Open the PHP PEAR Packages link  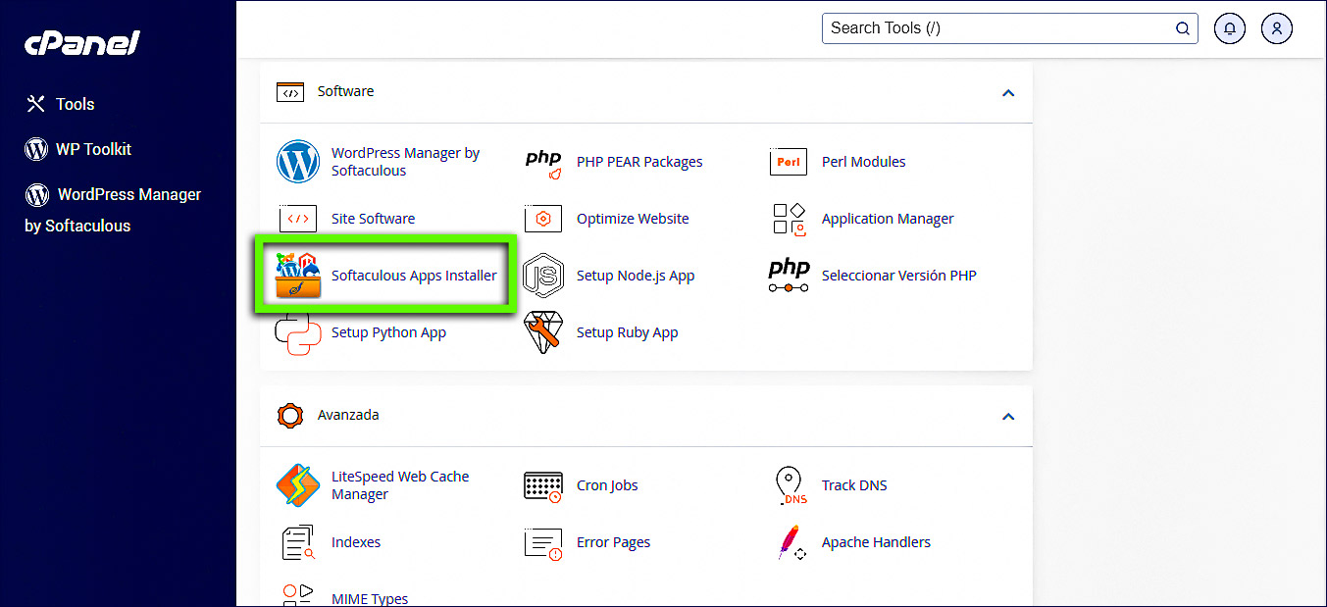tap(638, 161)
